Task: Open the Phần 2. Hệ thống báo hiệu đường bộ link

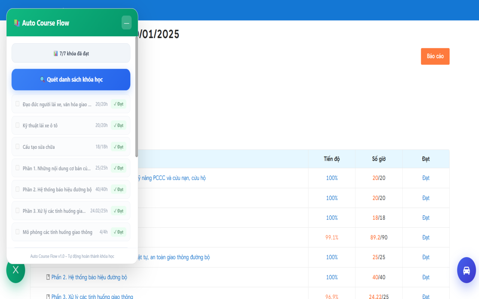Action: point(89,277)
